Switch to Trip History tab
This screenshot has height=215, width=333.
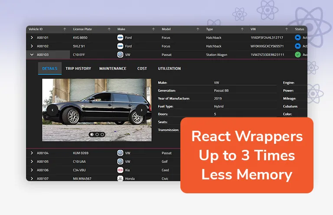tap(78, 69)
